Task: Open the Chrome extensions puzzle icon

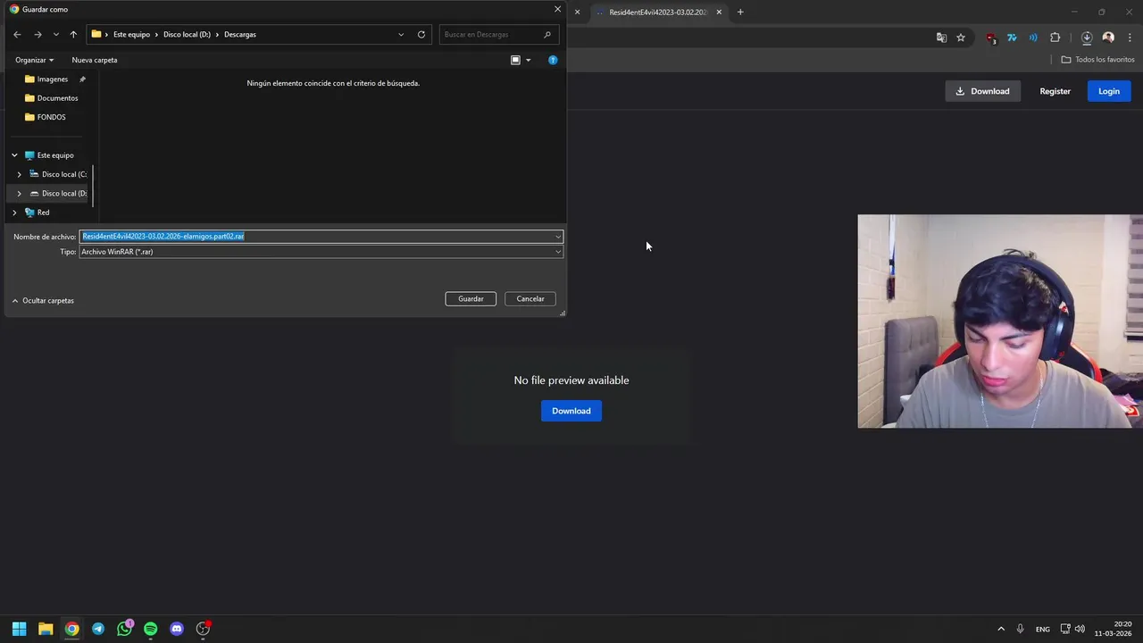Action: (x=1055, y=38)
